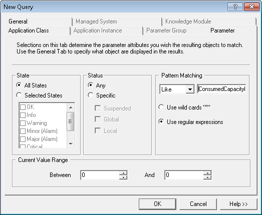Open the Managed System tab
Screen dimensions: 262x215
tap(117, 21)
